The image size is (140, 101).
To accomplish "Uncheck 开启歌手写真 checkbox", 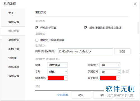I will pos(37,28).
